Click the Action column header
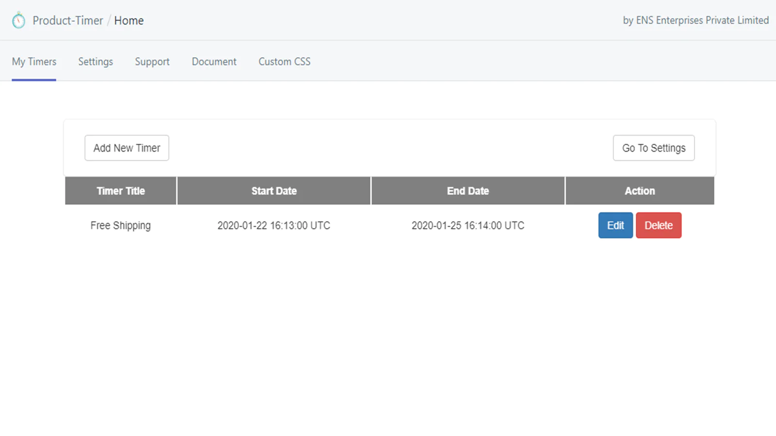 click(x=639, y=191)
